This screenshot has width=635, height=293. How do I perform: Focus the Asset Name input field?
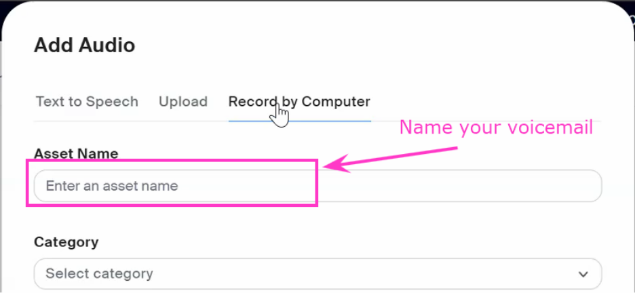coord(318,186)
